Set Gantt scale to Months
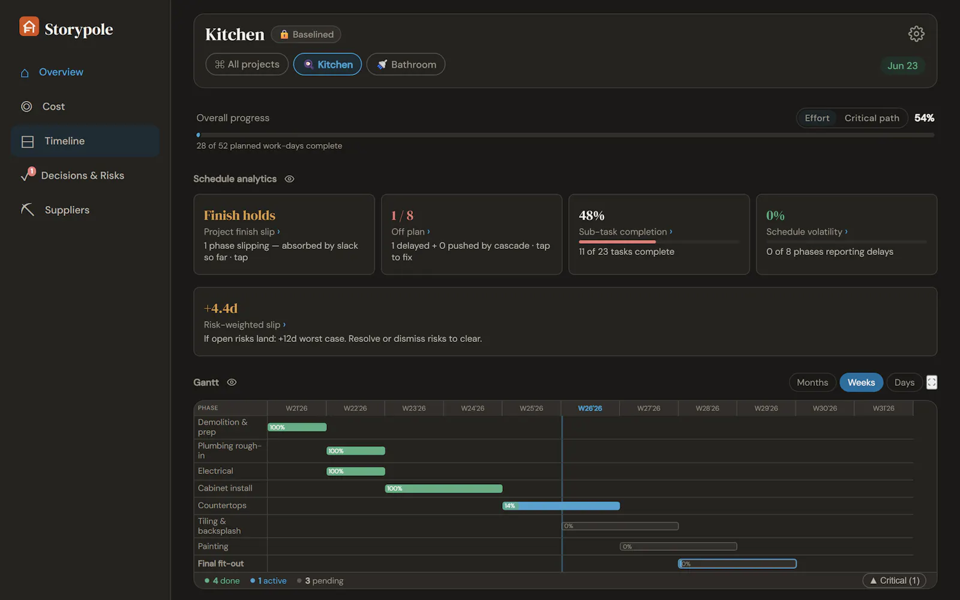Viewport: 960px width, 600px height. coord(812,382)
